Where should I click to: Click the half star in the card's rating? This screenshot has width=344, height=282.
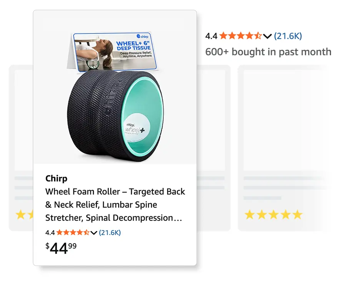[x=86, y=233]
